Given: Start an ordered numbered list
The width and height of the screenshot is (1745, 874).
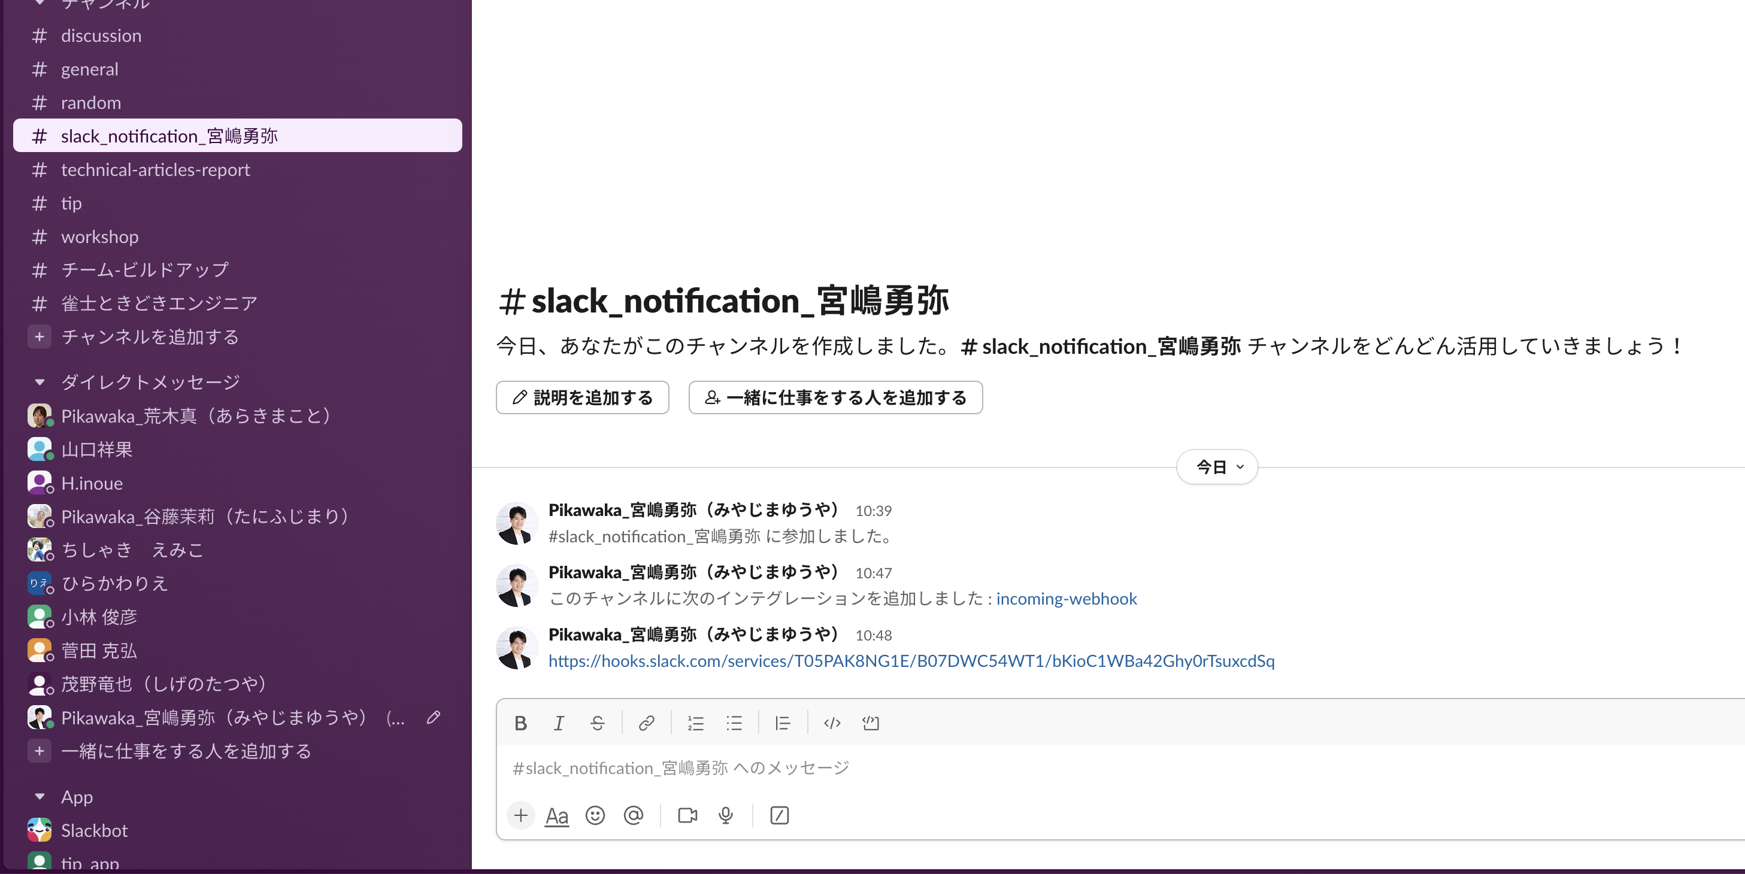Looking at the screenshot, I should click(x=696, y=723).
